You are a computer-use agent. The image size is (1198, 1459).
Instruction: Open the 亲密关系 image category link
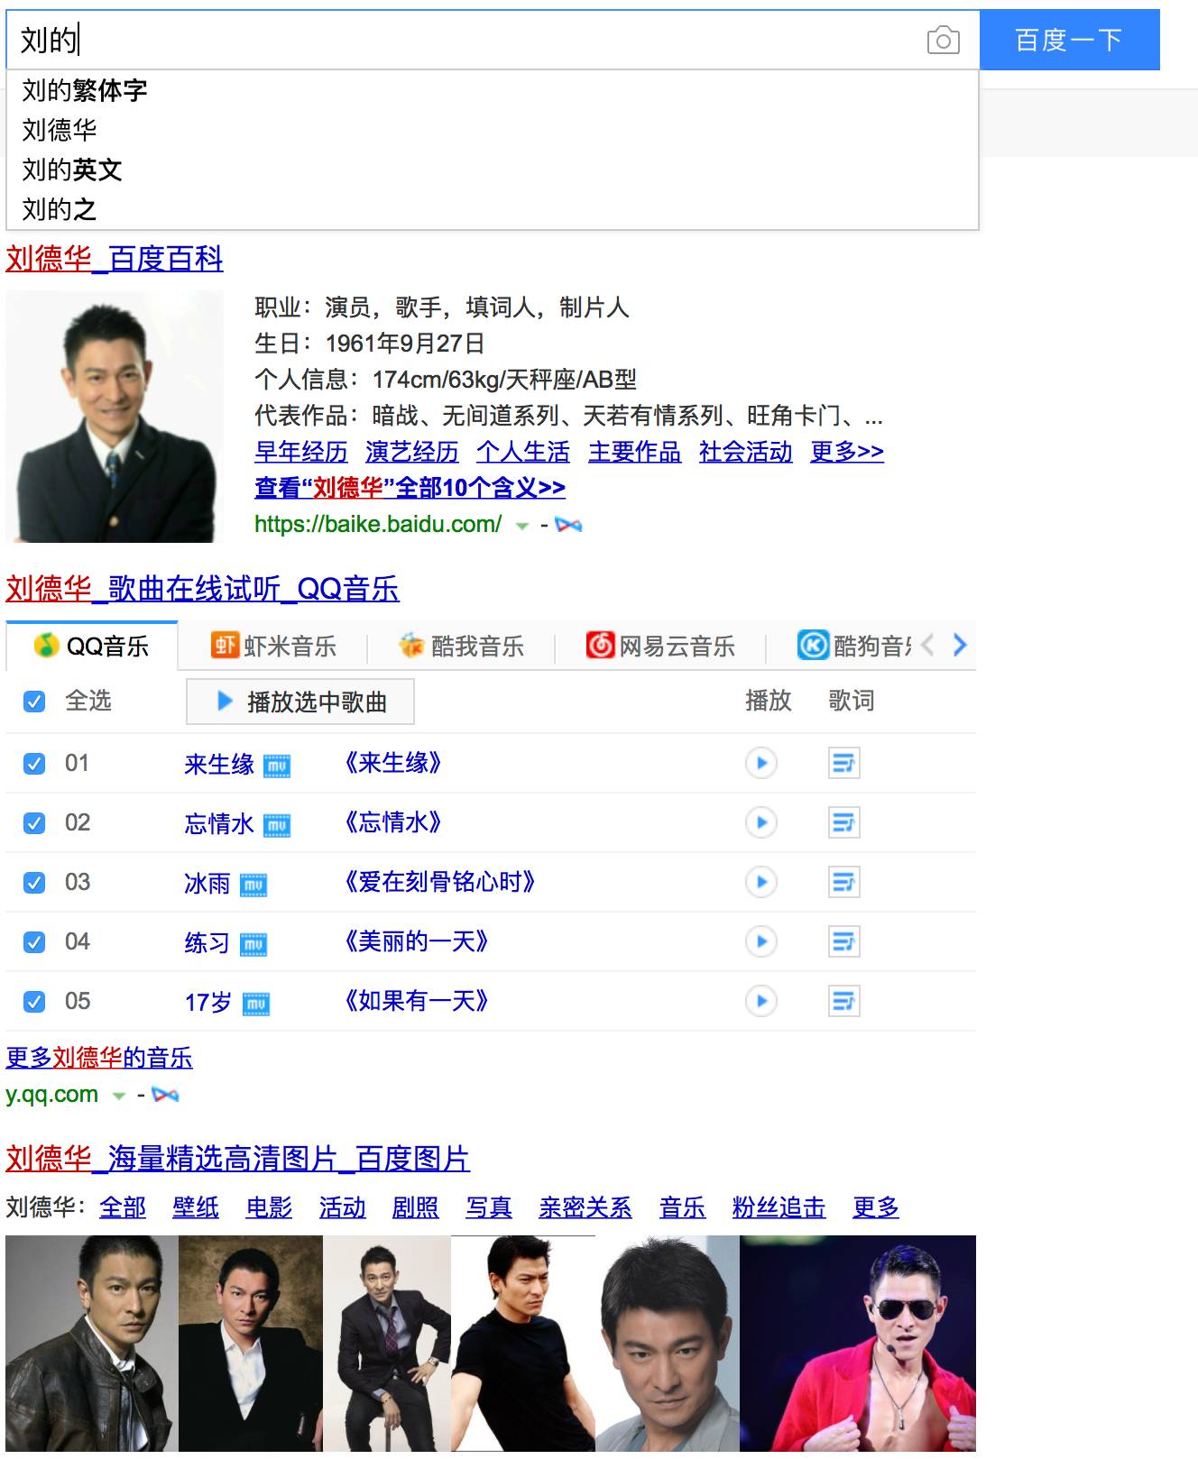point(585,1207)
